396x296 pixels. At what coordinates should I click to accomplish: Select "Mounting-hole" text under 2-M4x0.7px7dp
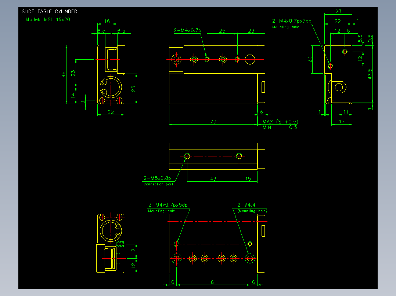(285, 27)
